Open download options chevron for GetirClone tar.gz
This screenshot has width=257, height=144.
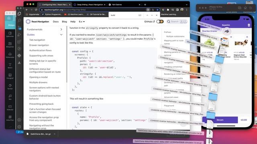55,134
